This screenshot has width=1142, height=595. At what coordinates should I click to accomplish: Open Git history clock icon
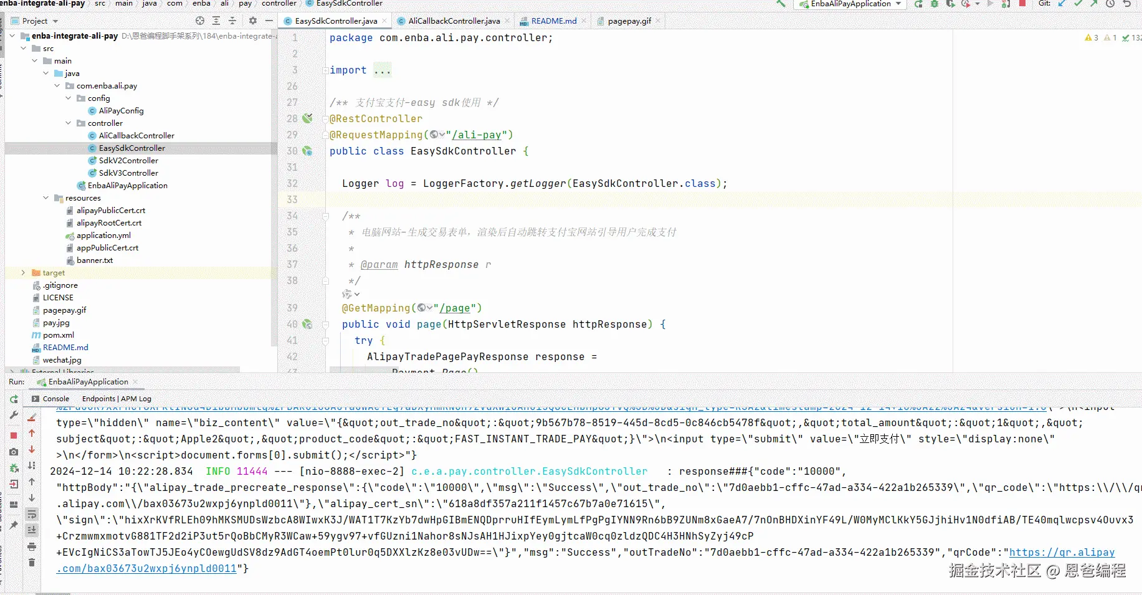[x=1110, y=4]
